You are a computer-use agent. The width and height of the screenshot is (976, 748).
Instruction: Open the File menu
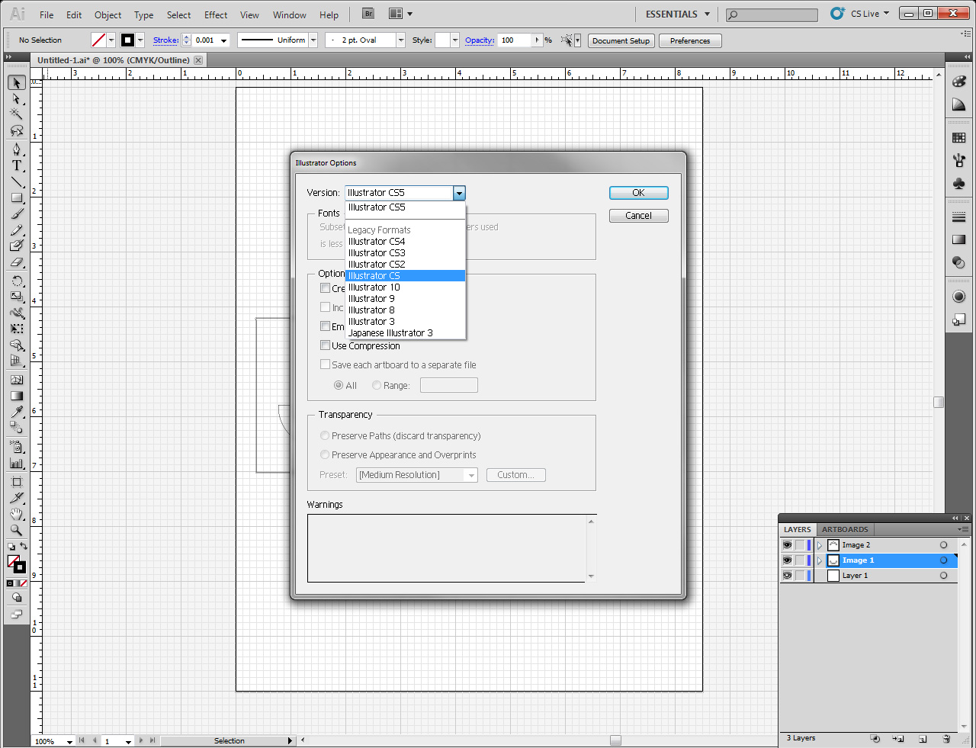[47, 14]
